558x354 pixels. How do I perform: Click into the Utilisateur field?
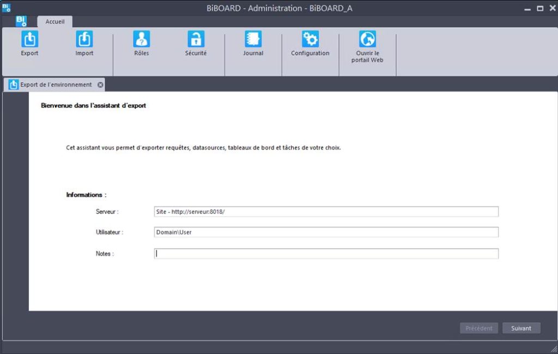coord(326,232)
